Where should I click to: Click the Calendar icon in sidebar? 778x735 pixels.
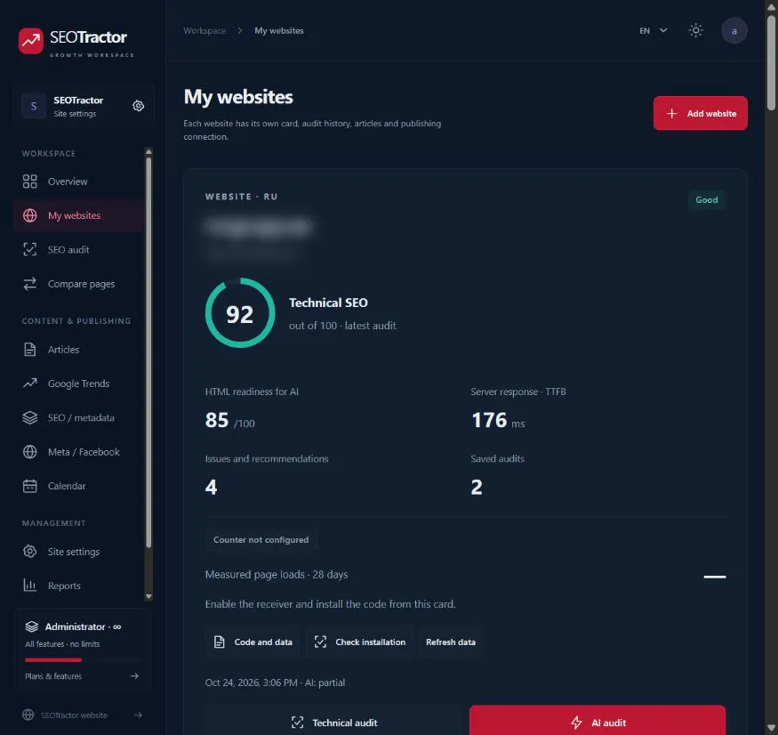(29, 486)
